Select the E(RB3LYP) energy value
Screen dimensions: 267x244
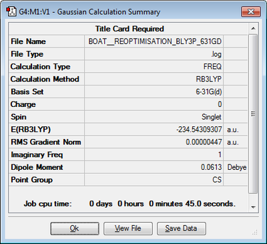click(x=154, y=130)
